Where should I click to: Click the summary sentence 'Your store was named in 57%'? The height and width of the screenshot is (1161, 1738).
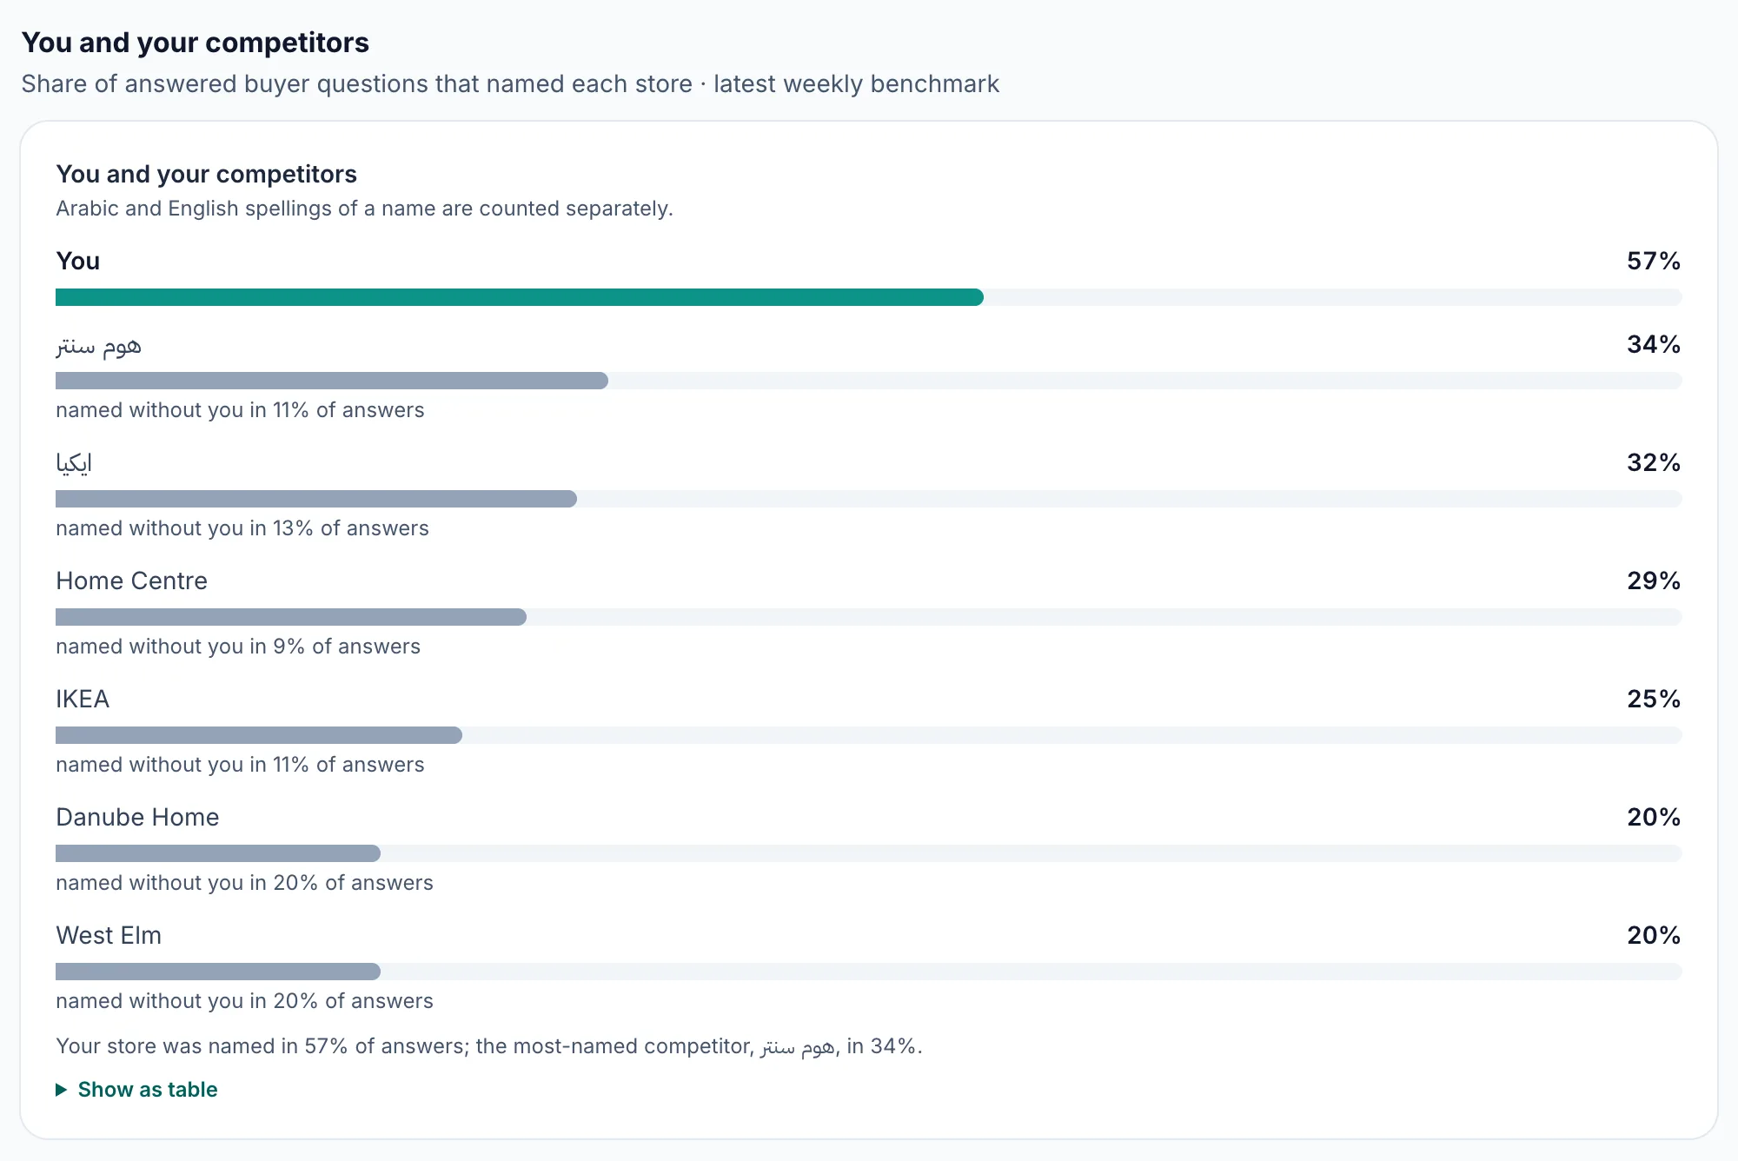[489, 1046]
